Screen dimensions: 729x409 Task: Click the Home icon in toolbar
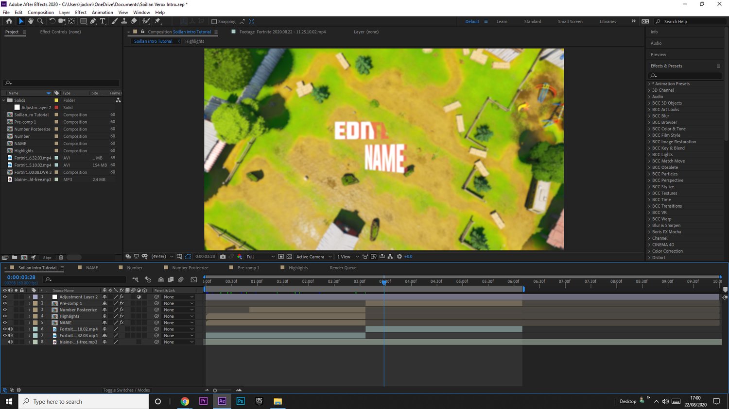(x=9, y=21)
